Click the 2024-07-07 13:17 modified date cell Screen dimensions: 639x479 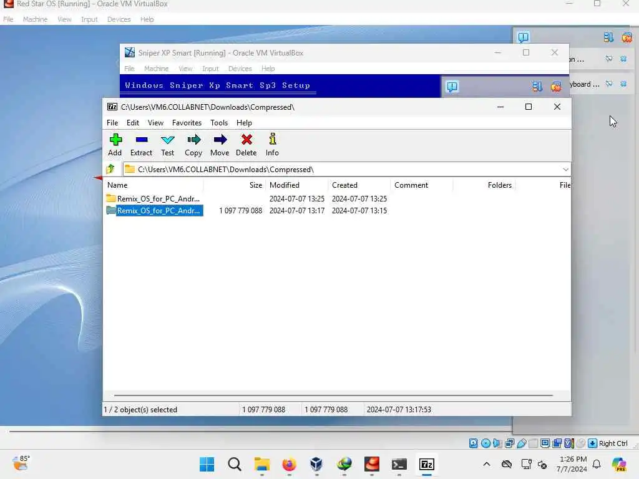296,211
